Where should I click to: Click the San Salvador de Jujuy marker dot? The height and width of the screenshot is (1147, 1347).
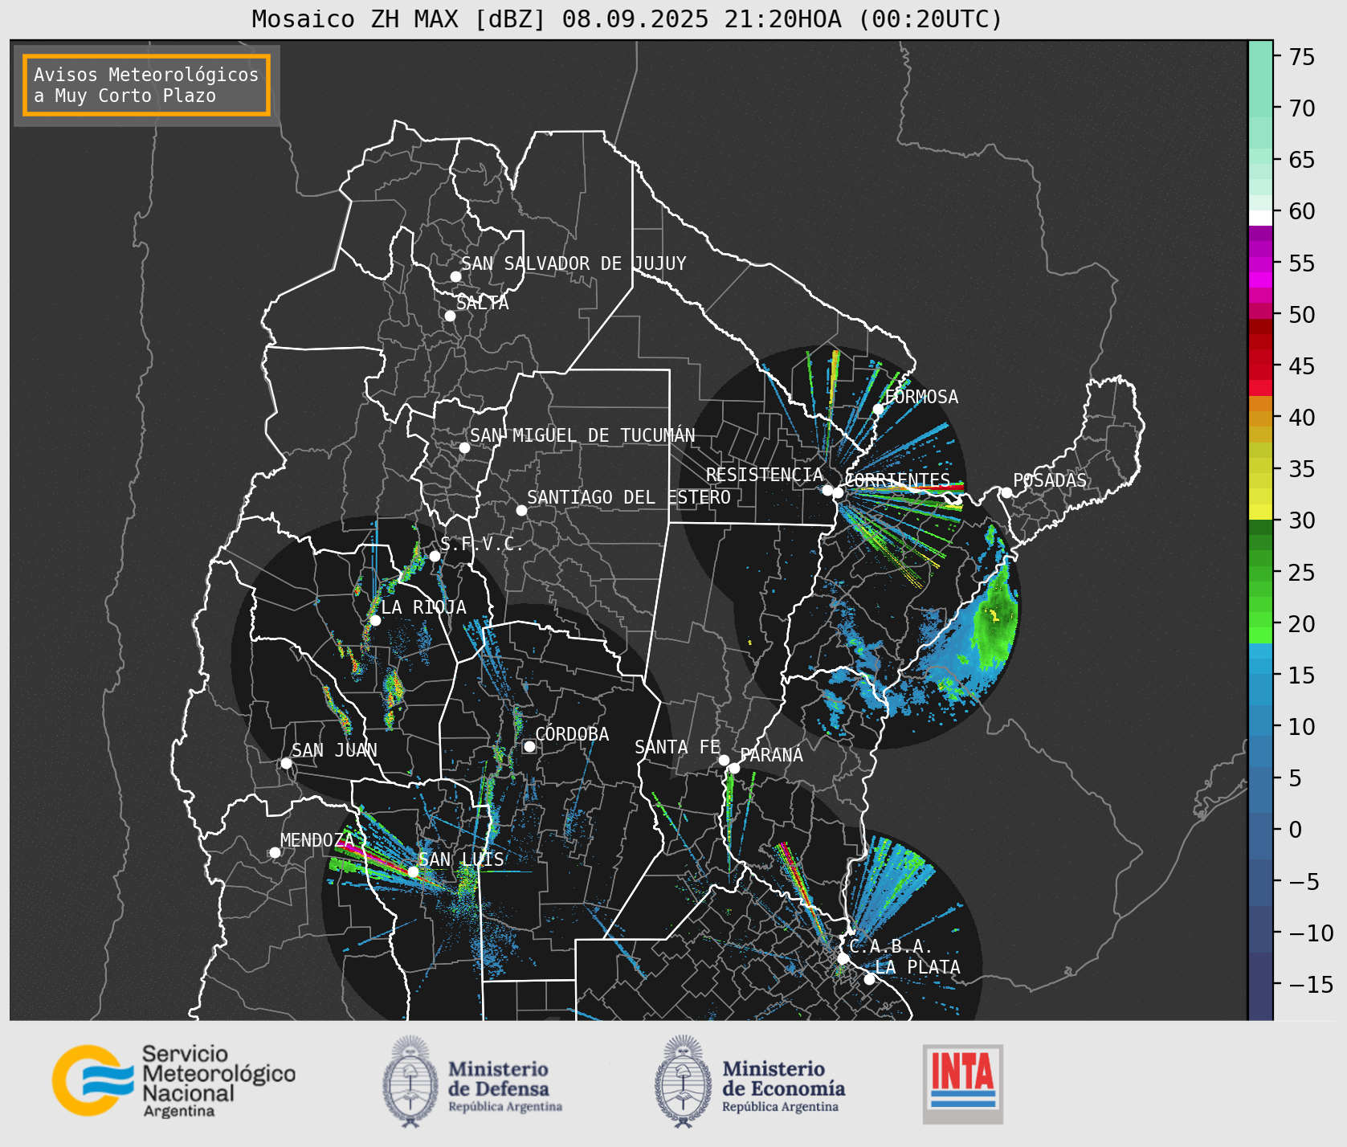click(x=455, y=276)
